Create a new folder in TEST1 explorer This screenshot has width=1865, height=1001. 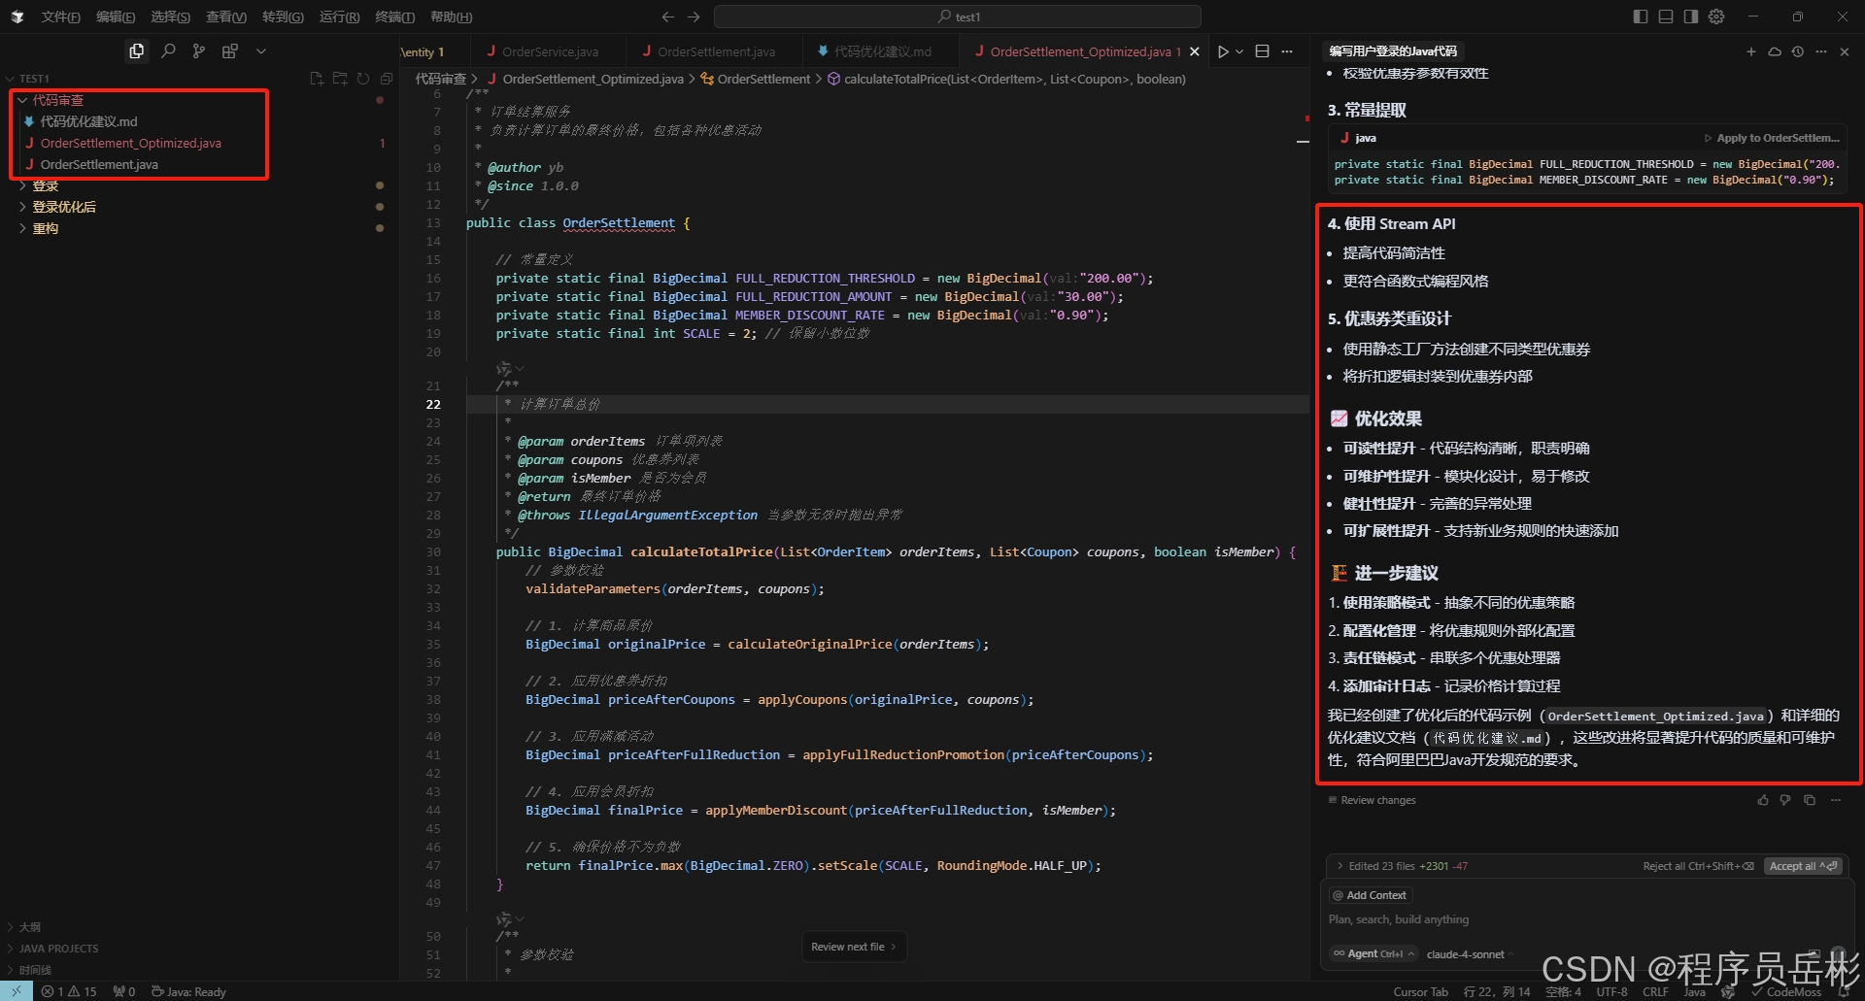click(340, 79)
